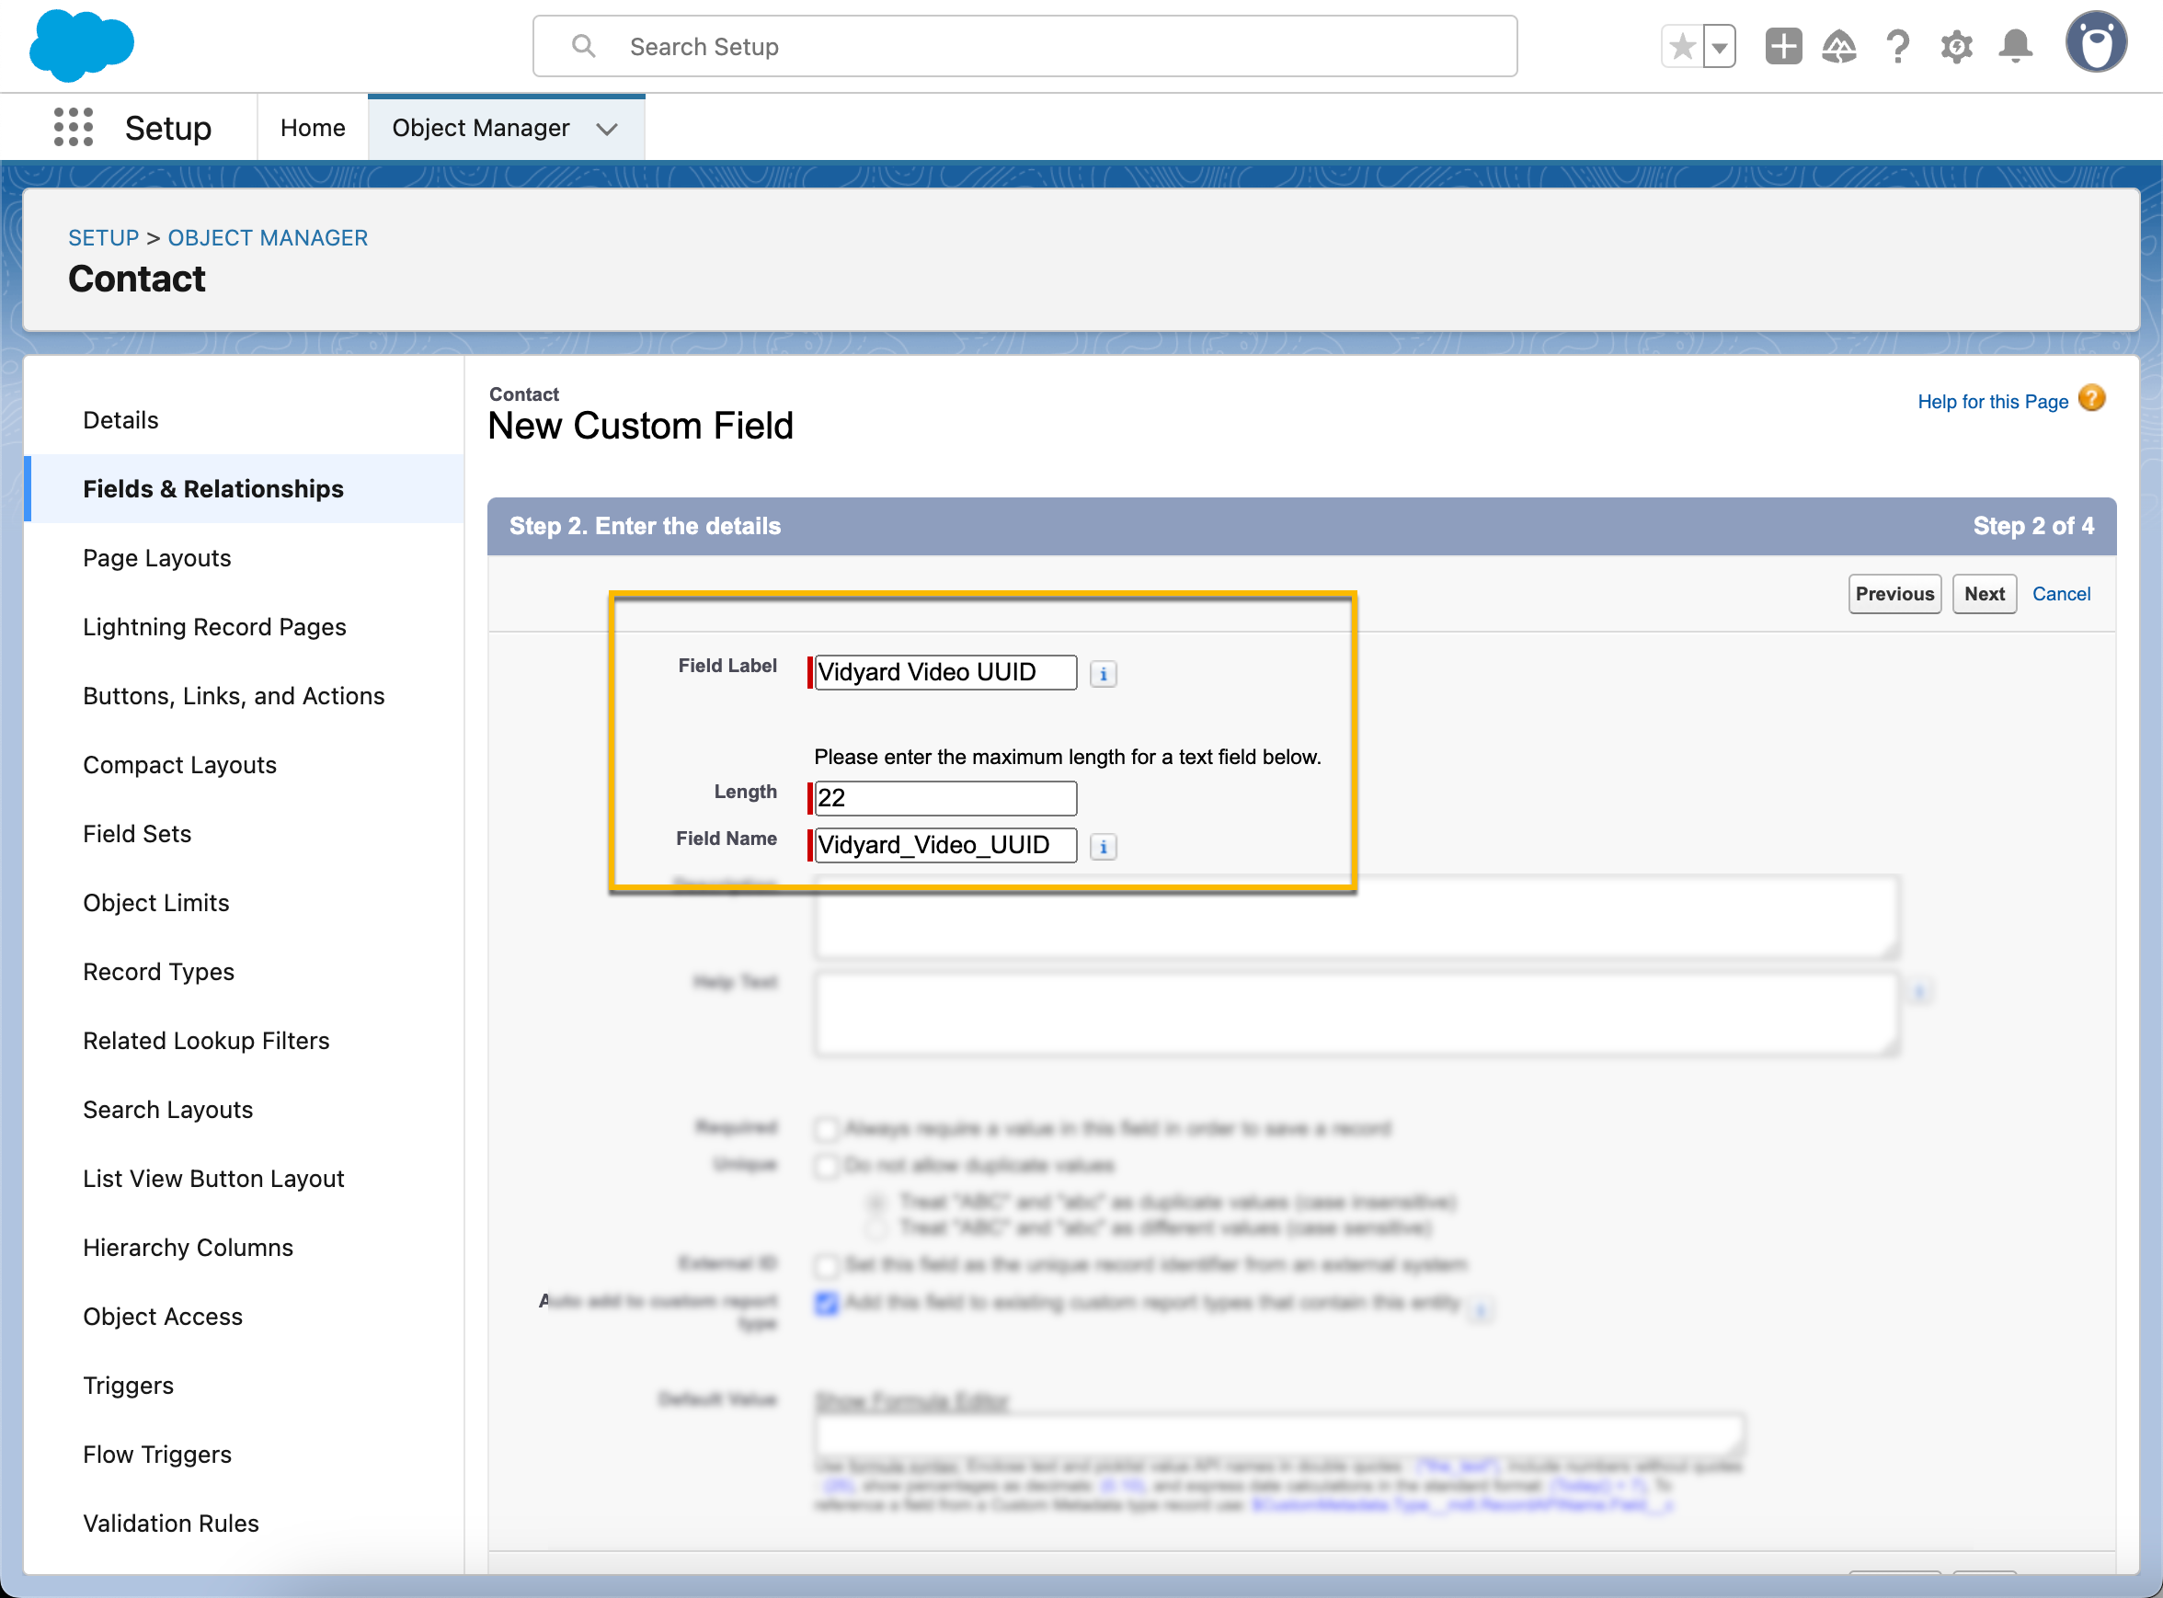Open Validation Rules in the sidebar
Screen dimensions: 2163x1598
(x=244, y=1523)
